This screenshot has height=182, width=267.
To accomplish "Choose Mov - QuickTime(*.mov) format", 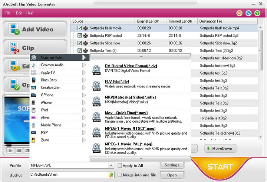I will (126, 113).
